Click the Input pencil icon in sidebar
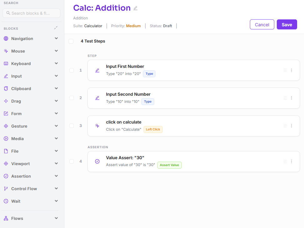The width and height of the screenshot is (304, 228). (6, 76)
